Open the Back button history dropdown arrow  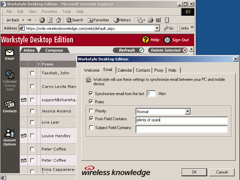[x=23, y=20]
